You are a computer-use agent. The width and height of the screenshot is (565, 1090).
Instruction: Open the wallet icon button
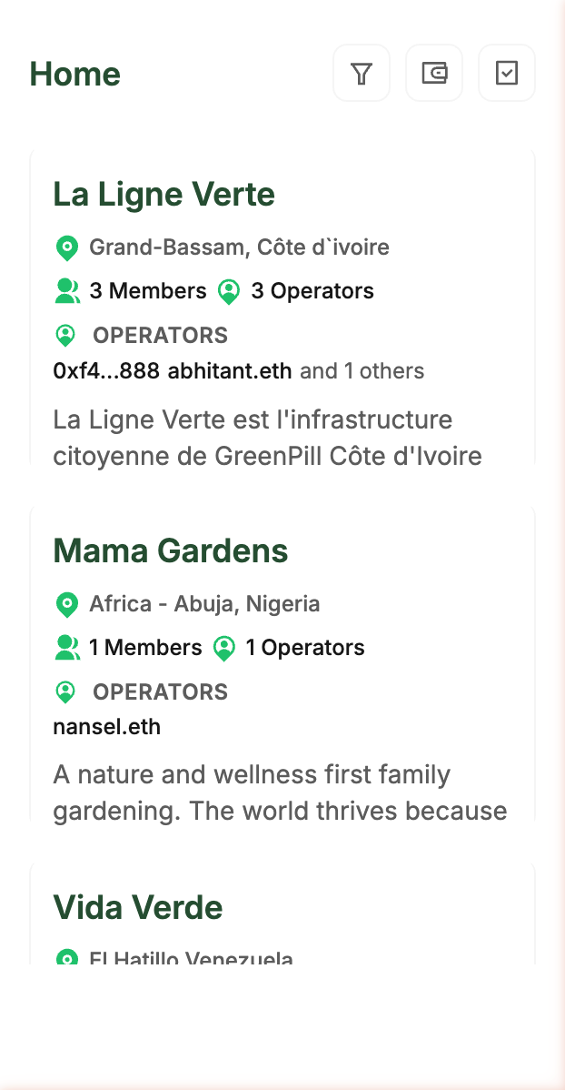click(x=434, y=74)
